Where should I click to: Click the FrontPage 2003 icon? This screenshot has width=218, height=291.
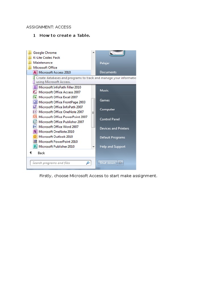coord(35,102)
